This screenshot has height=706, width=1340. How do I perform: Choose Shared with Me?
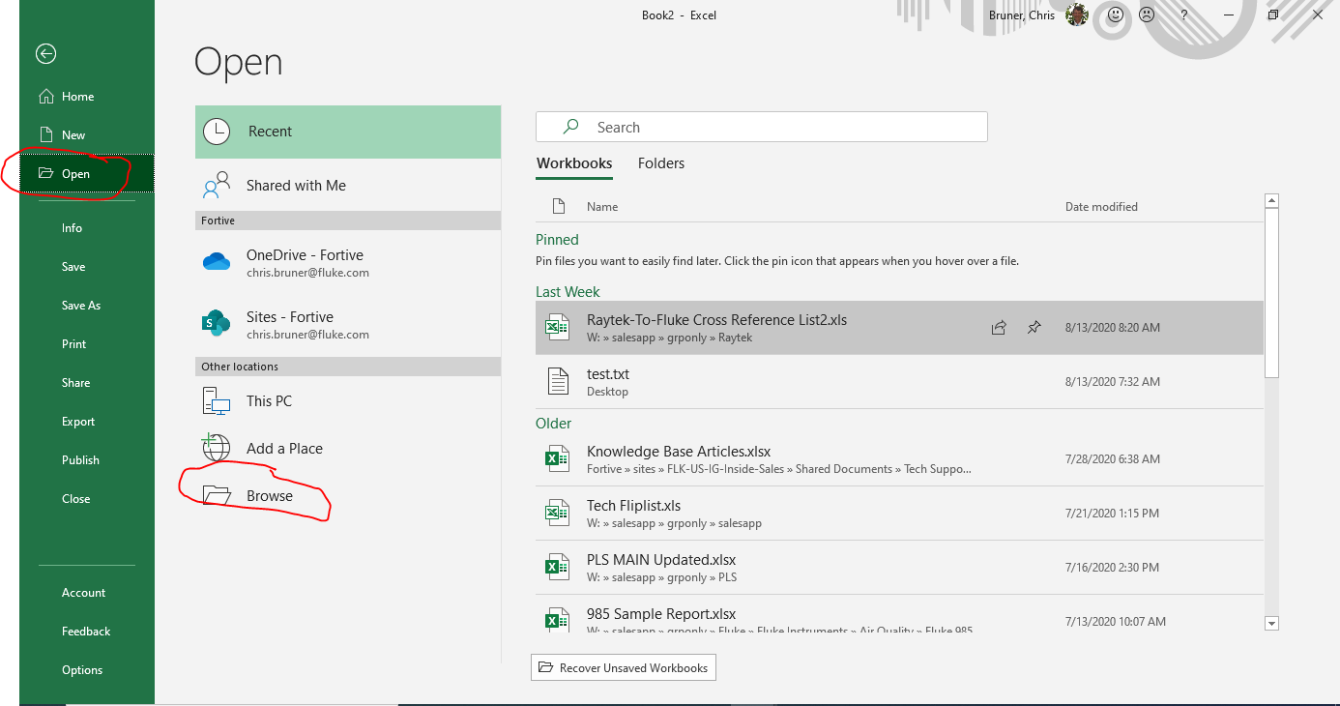click(348, 186)
